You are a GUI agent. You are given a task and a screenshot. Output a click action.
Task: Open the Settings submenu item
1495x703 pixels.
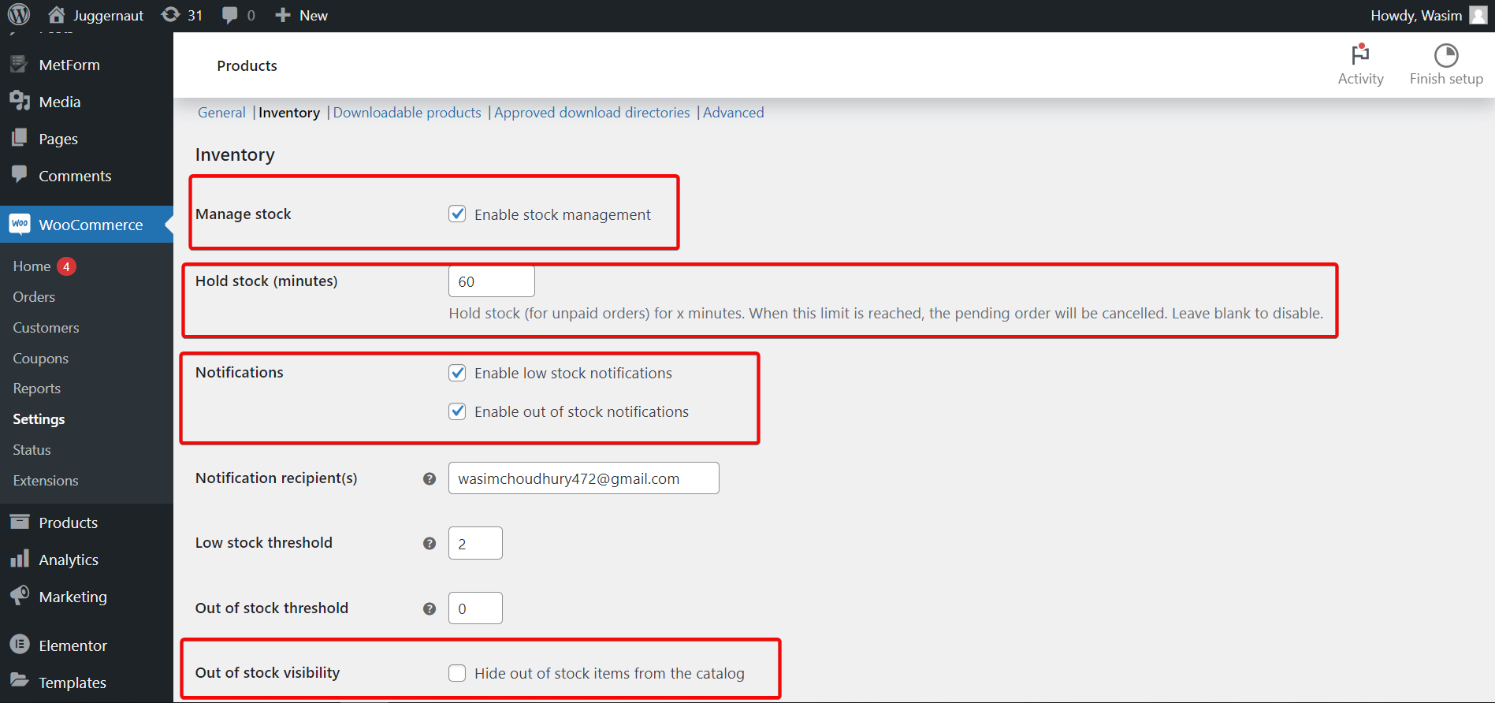coord(39,419)
